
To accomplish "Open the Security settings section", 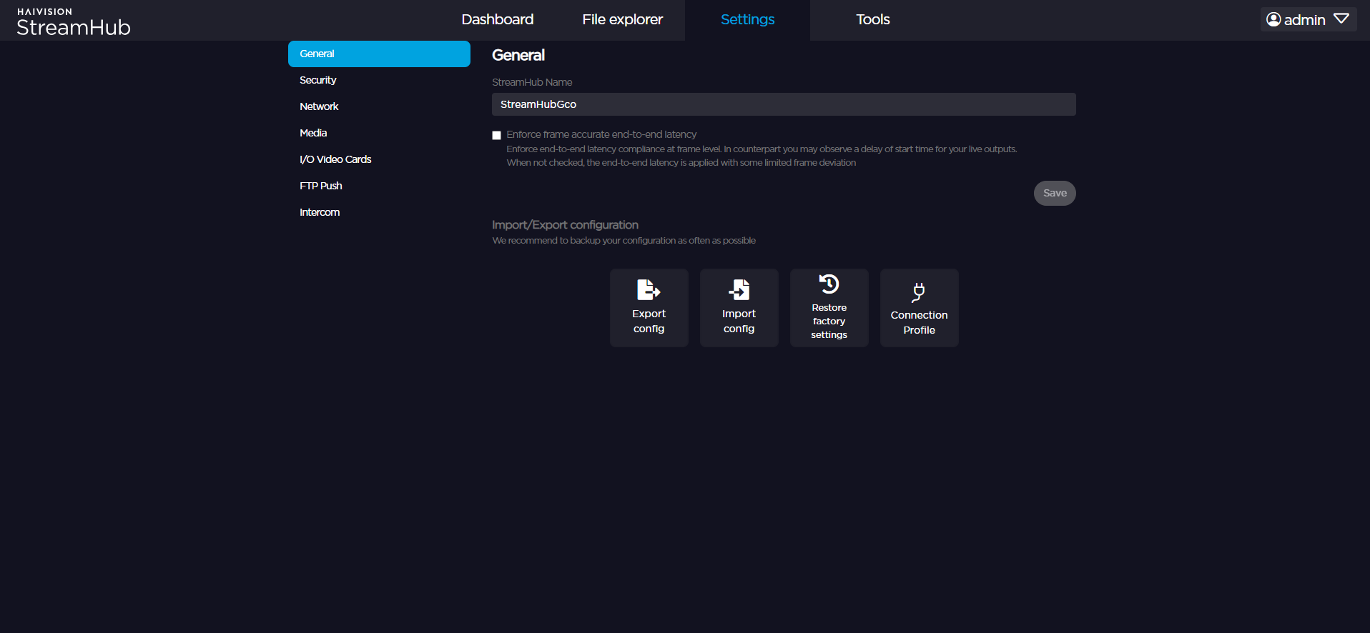I will coord(318,80).
